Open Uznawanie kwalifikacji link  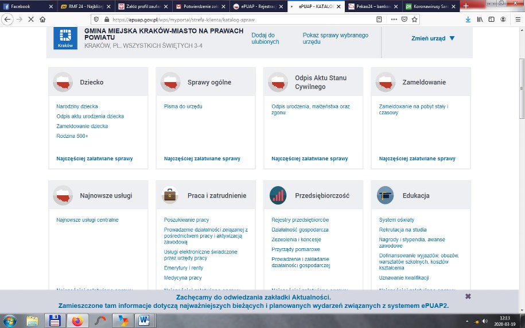pyautogui.click(x=404, y=278)
